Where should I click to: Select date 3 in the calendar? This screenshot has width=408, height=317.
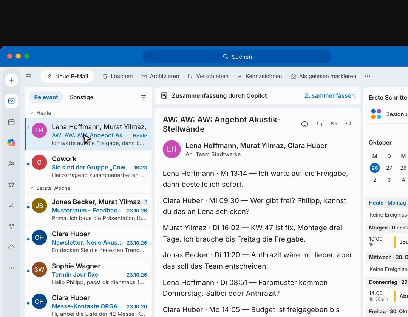pos(389,180)
